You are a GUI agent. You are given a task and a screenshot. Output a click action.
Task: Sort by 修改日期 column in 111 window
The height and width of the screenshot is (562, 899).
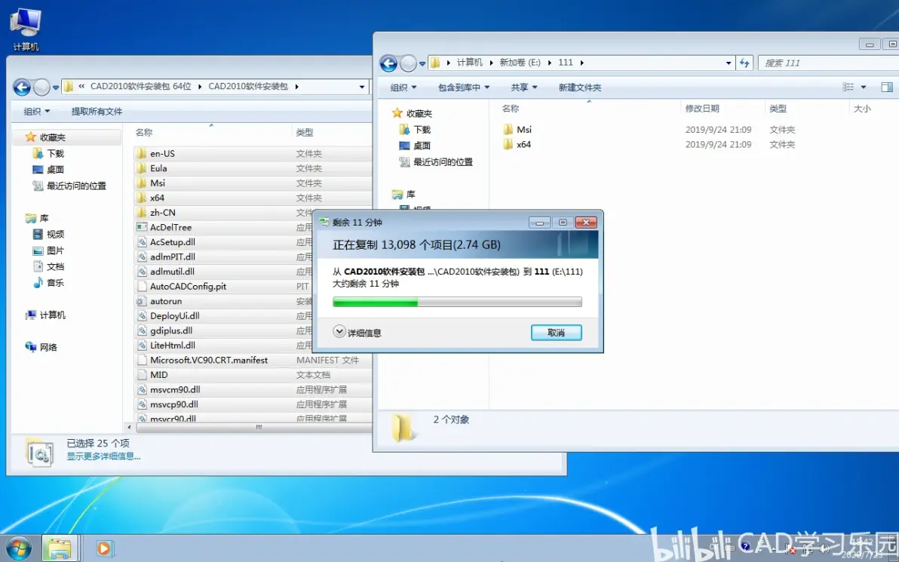click(x=723, y=109)
